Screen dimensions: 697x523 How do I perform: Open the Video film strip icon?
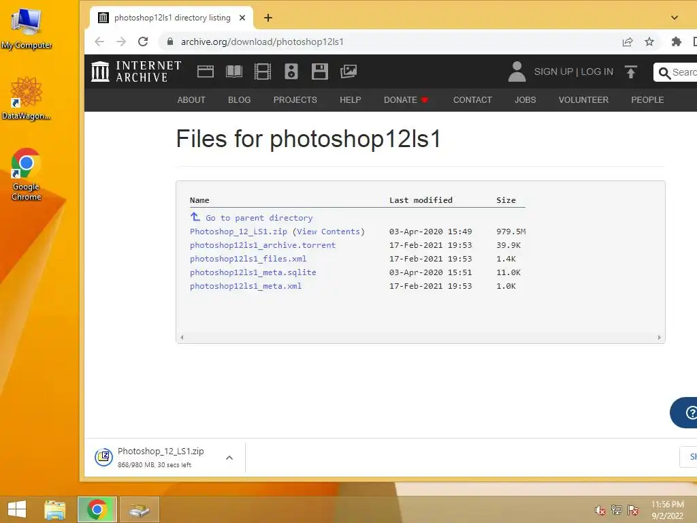(x=262, y=71)
